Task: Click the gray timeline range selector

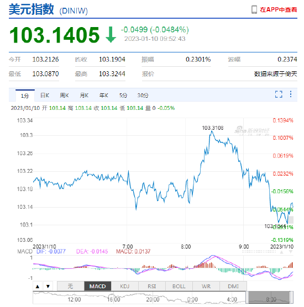Action: [269, 298]
